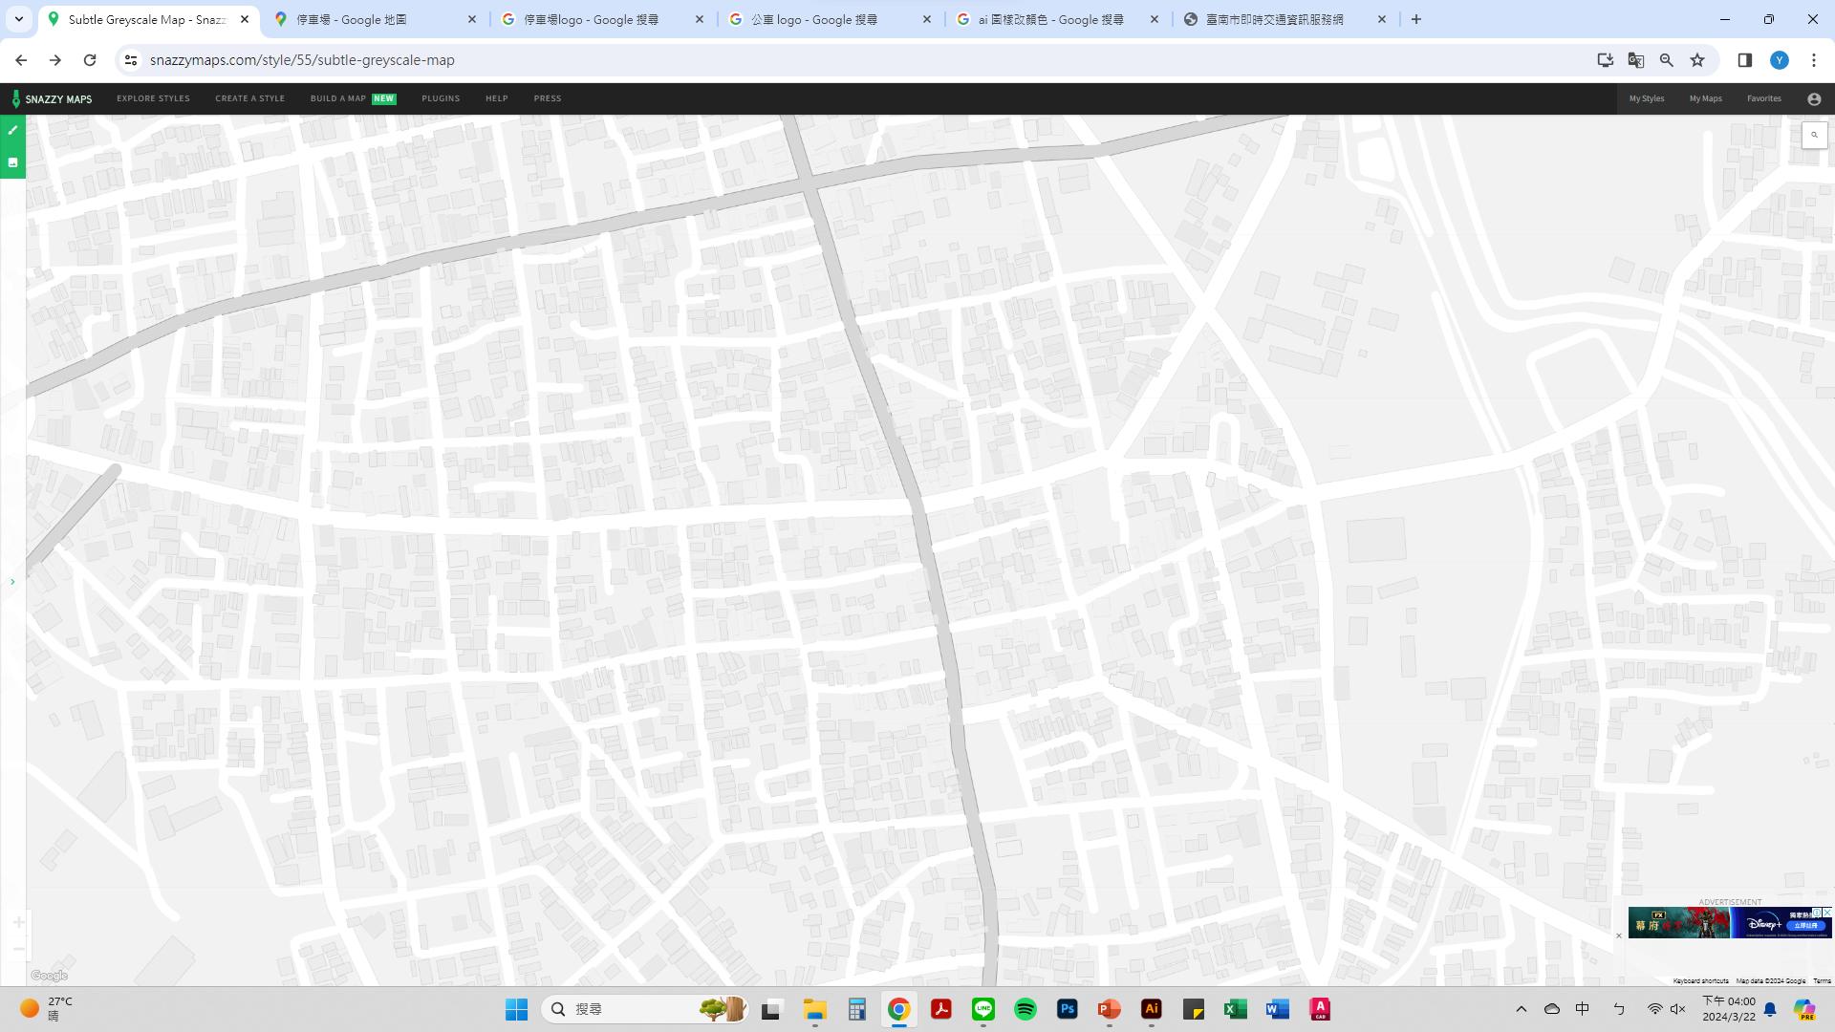Bookmark page with star icon
Image resolution: width=1835 pixels, height=1032 pixels.
[x=1697, y=60]
